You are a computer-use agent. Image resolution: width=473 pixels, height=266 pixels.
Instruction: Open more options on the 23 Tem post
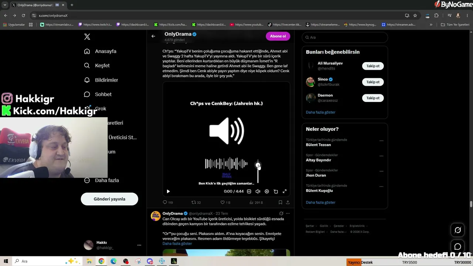(288, 214)
